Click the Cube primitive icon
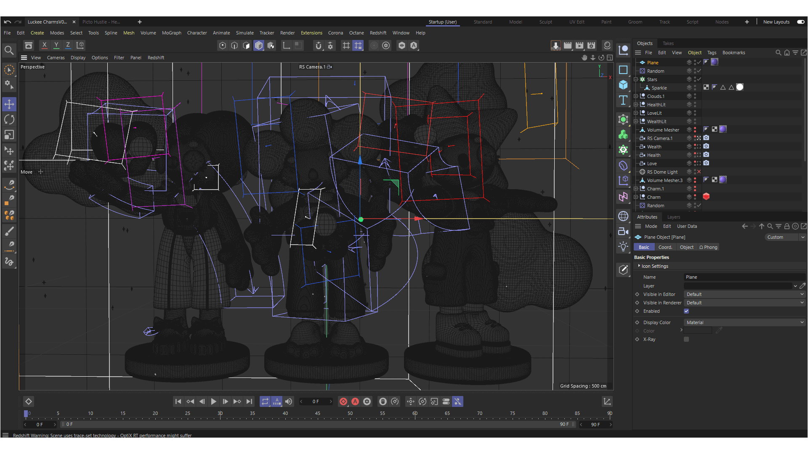The height and width of the screenshot is (454, 808). 623,85
